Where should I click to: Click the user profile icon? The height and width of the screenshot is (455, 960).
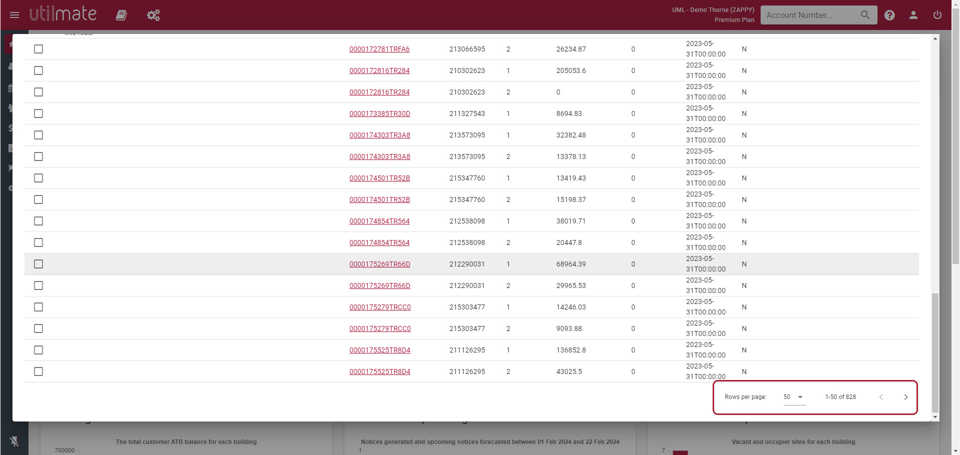913,15
